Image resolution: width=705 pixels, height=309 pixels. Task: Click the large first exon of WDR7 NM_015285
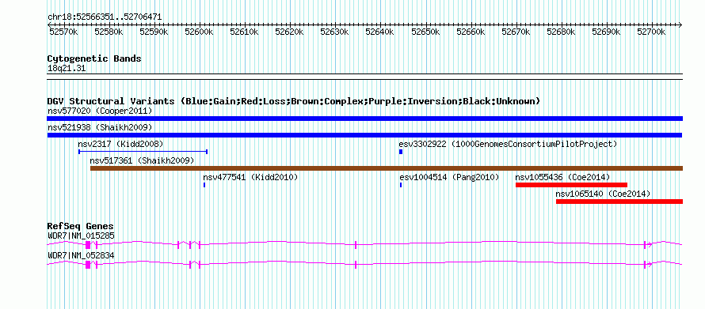pos(88,245)
